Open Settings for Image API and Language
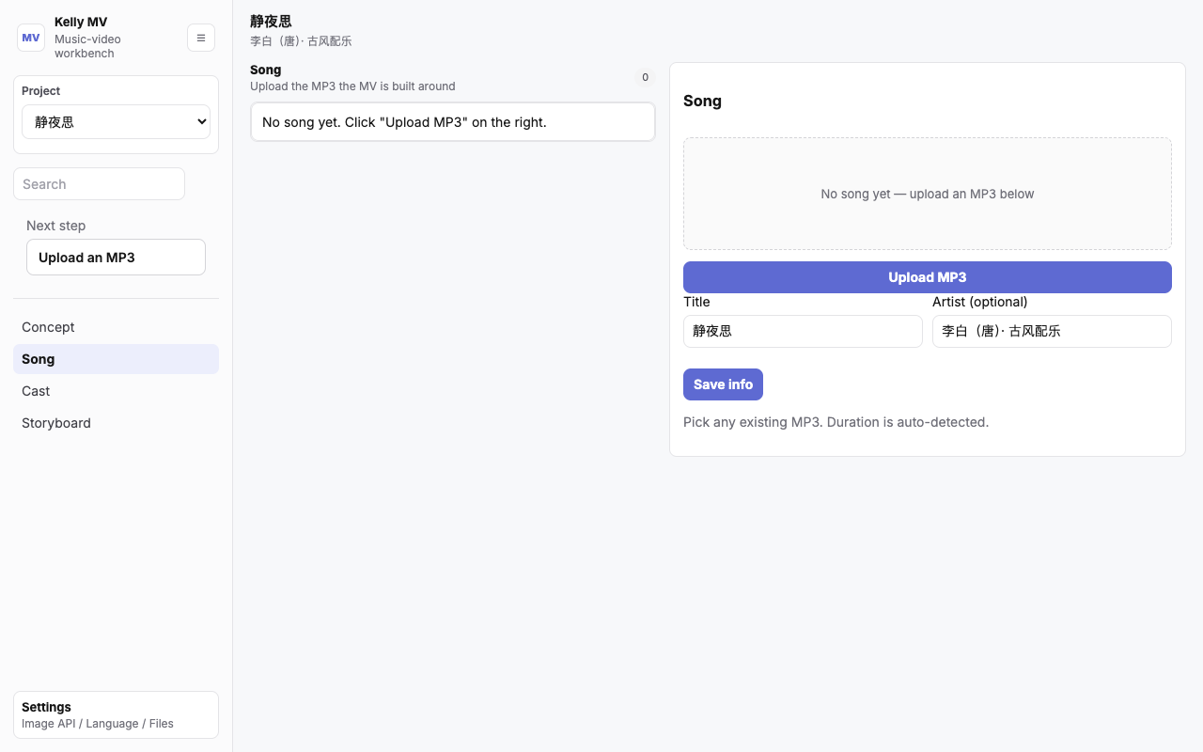The height and width of the screenshot is (752, 1203). tap(116, 715)
